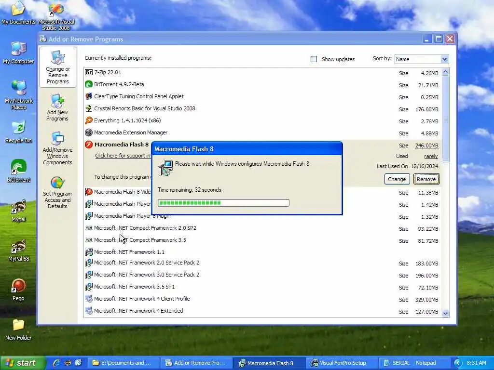Click the Start button
494x370 pixels.
[x=23, y=363]
